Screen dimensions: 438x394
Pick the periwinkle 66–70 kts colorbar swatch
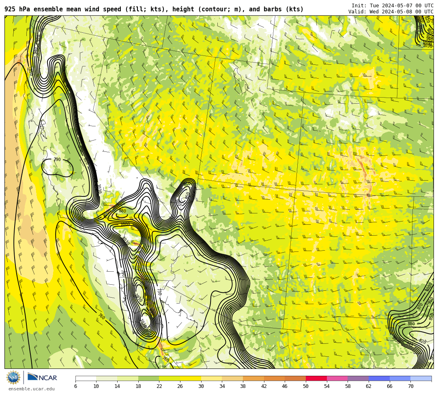coord(400,378)
